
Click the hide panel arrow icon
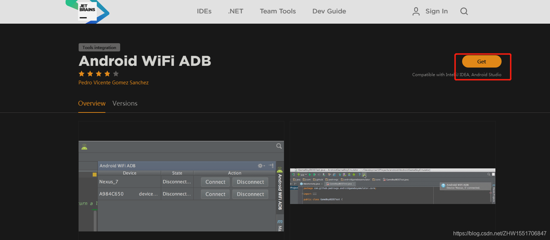[271, 166]
